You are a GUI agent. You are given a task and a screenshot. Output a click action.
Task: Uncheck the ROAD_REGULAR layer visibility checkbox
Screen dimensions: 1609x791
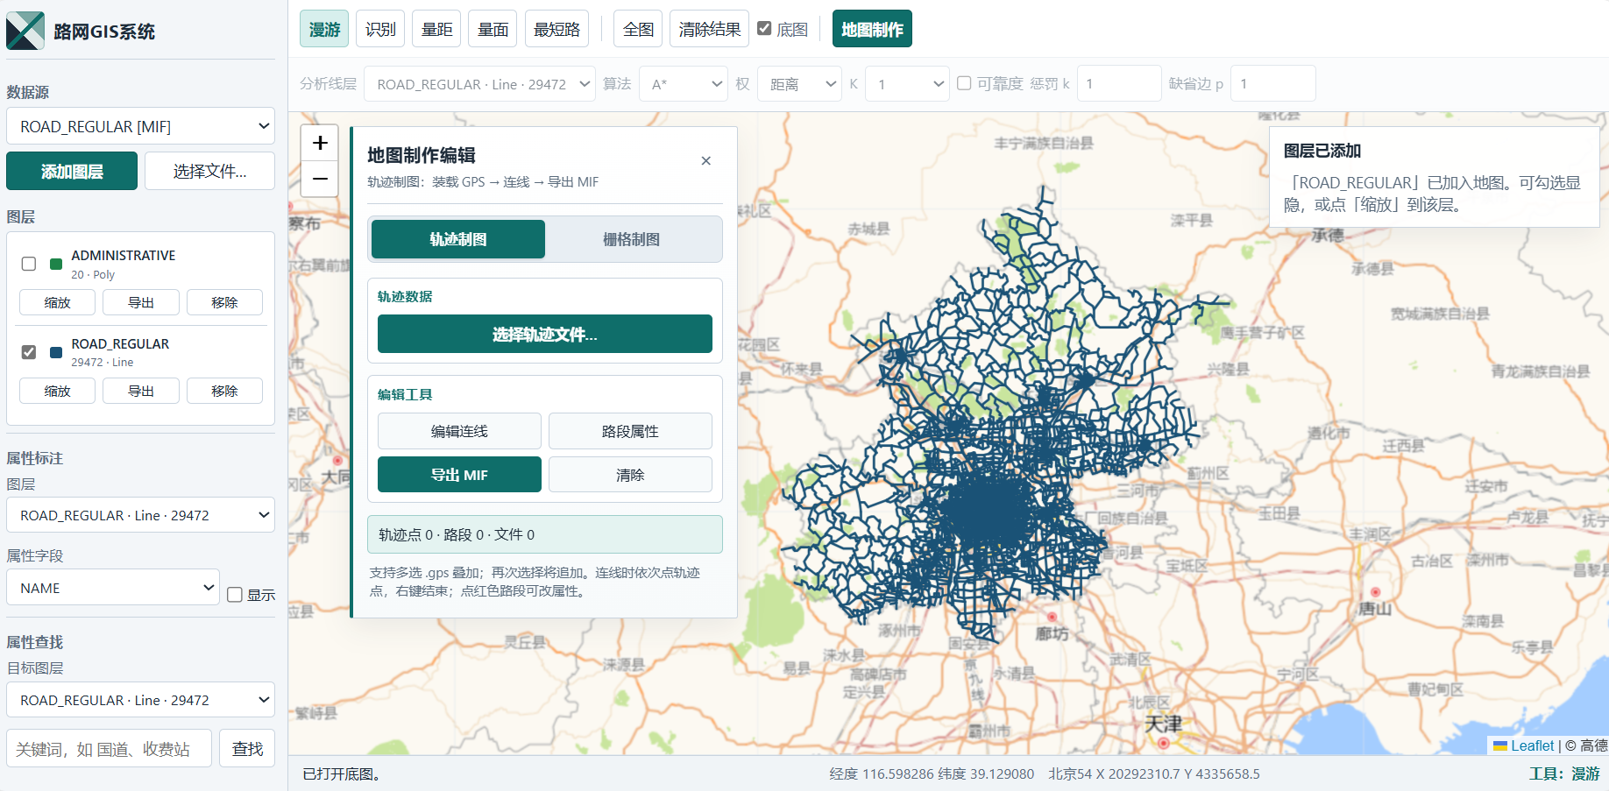click(29, 352)
